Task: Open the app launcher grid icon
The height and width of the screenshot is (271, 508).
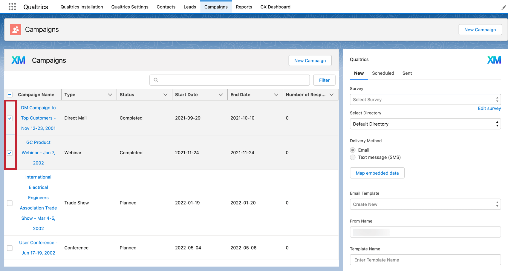Action: [12, 7]
